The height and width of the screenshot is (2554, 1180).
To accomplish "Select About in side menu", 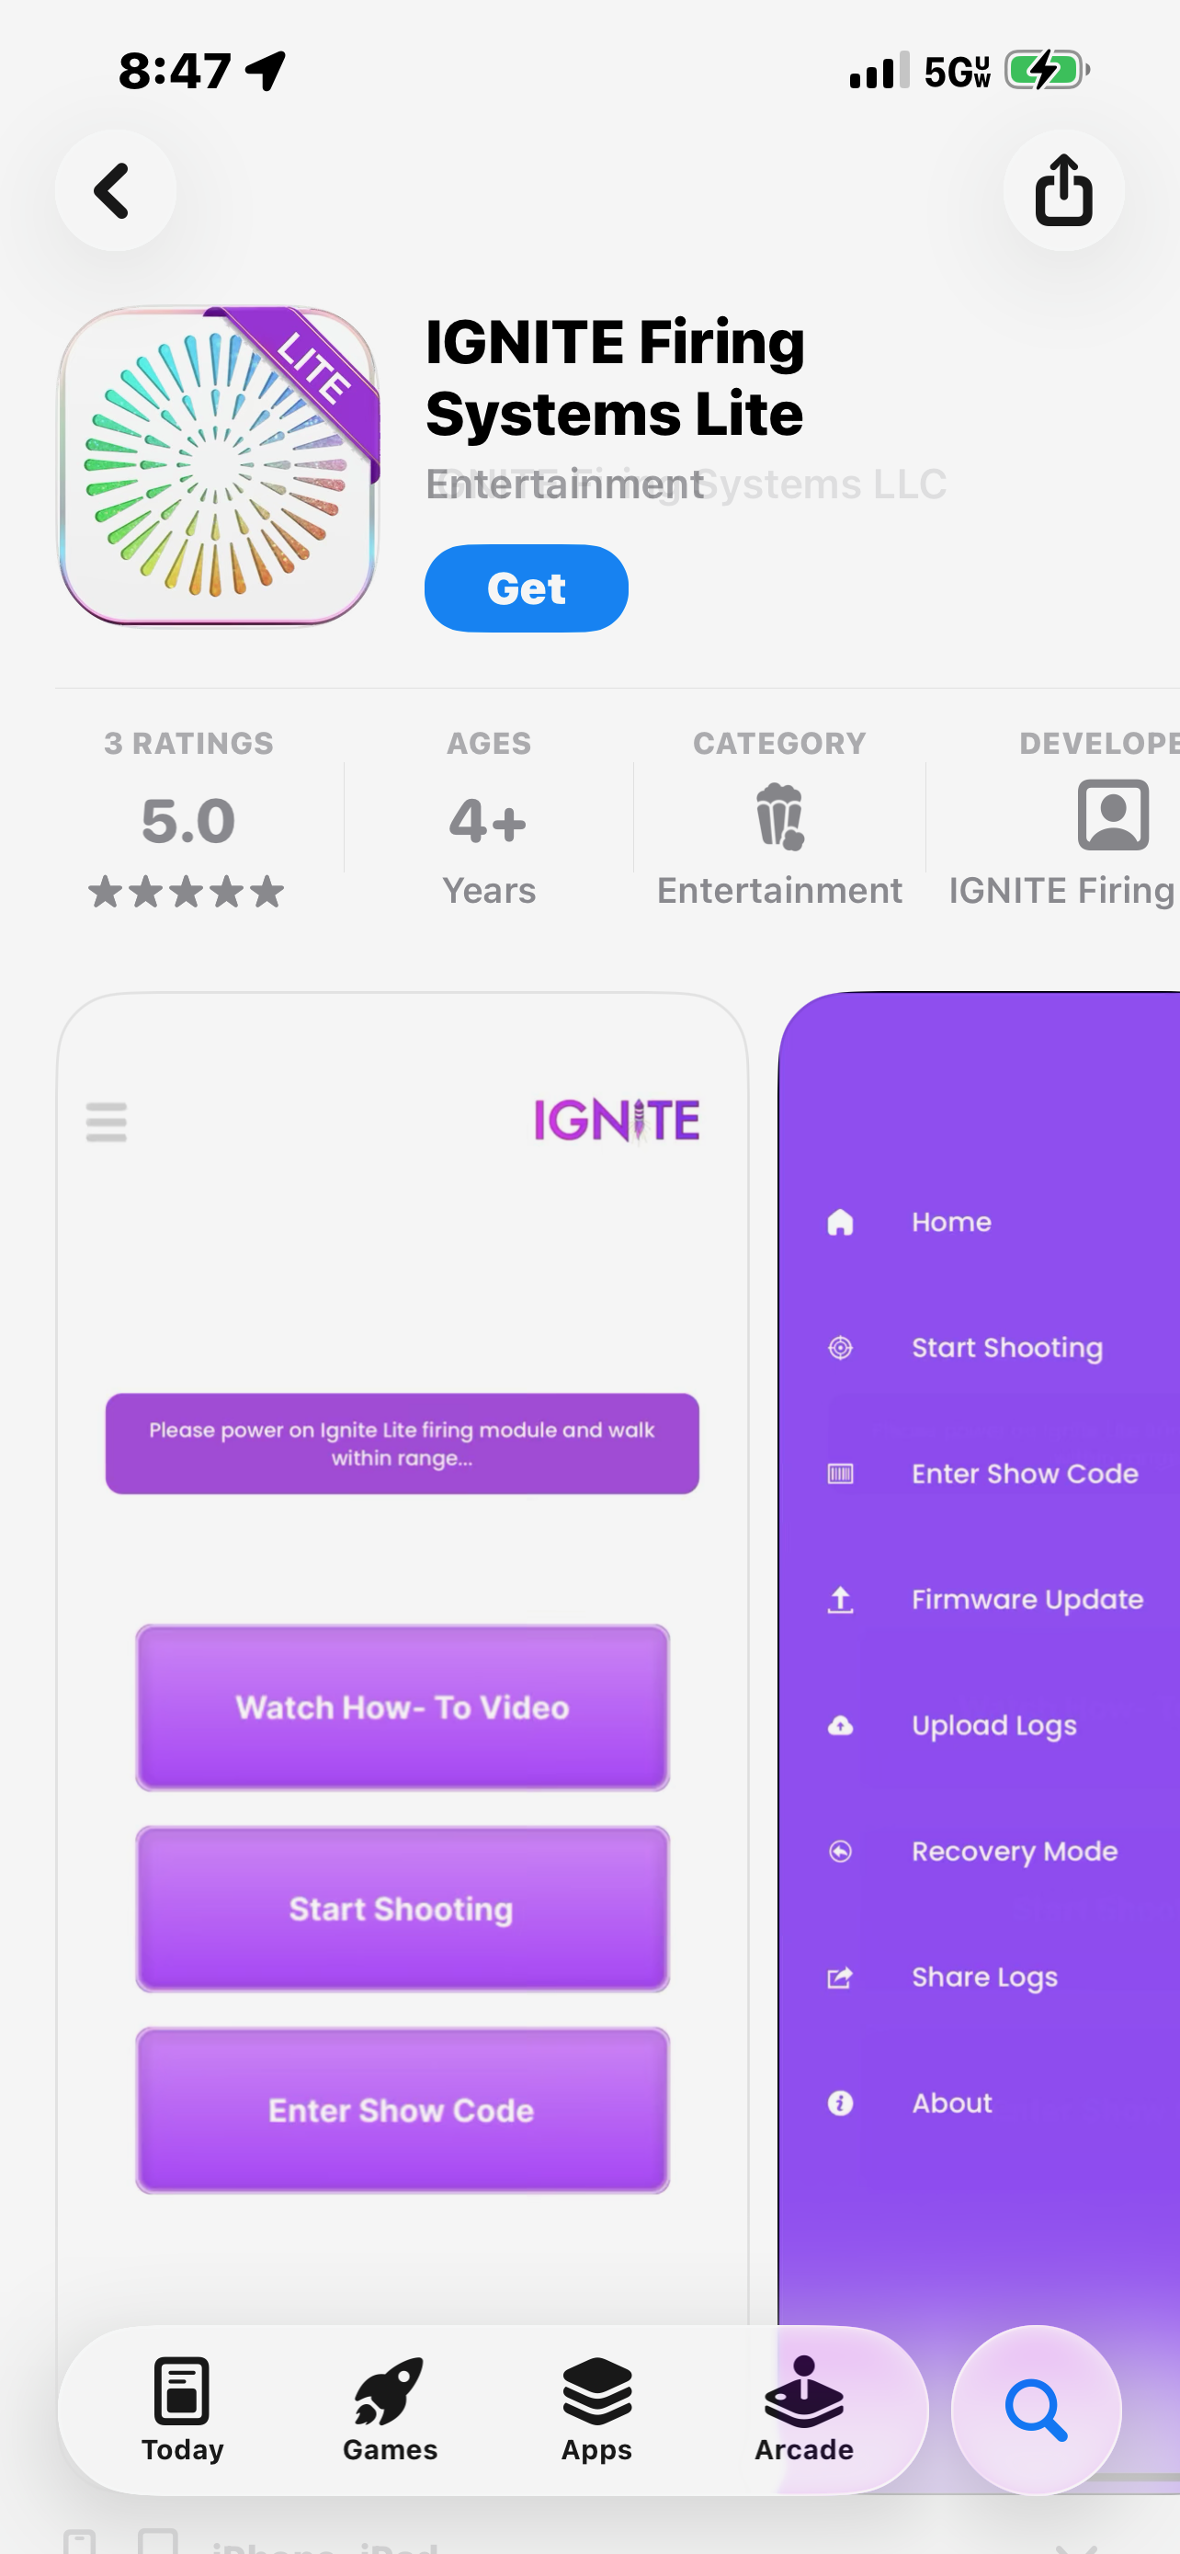I will coord(951,2103).
